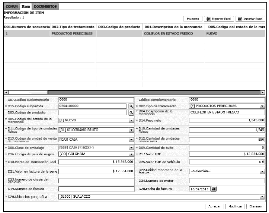Focus the D24.Numero de motor field
This screenshot has width=269, height=213.
[x=227, y=181]
